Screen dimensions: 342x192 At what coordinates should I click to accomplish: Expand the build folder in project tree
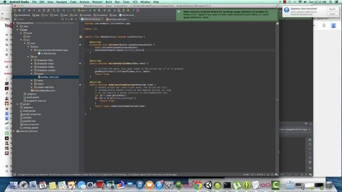(21, 33)
